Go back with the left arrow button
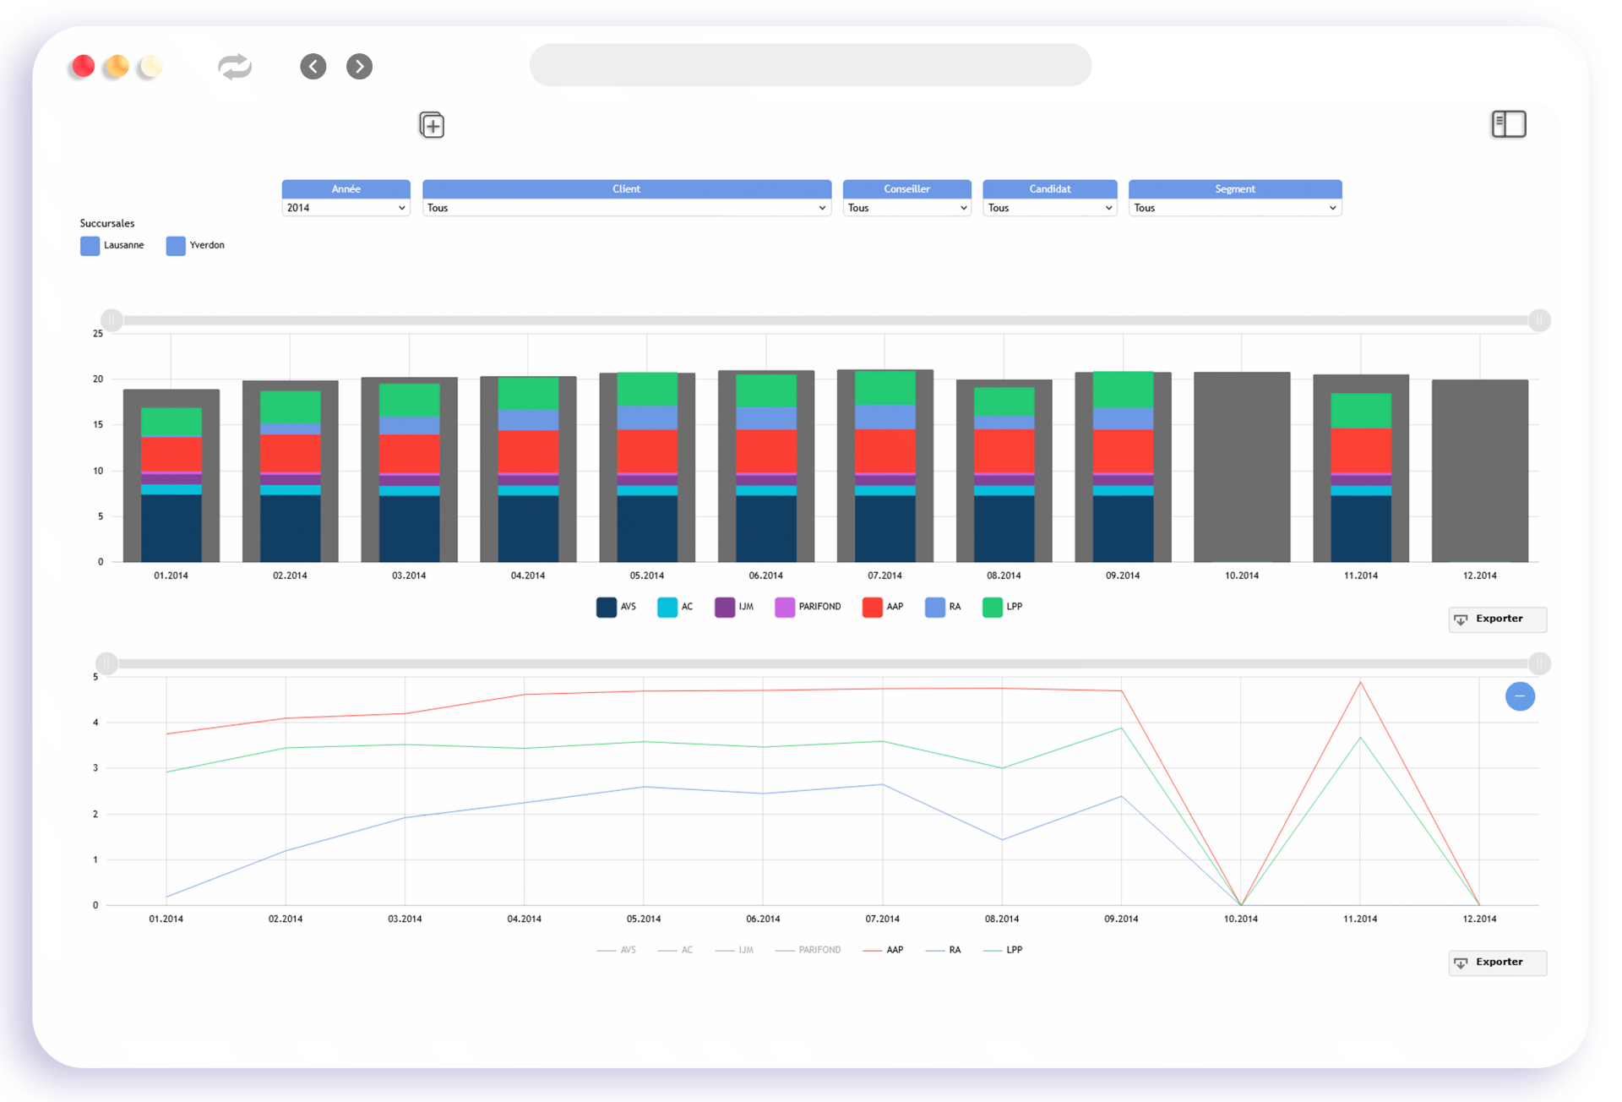The image size is (1622, 1102). click(x=313, y=67)
